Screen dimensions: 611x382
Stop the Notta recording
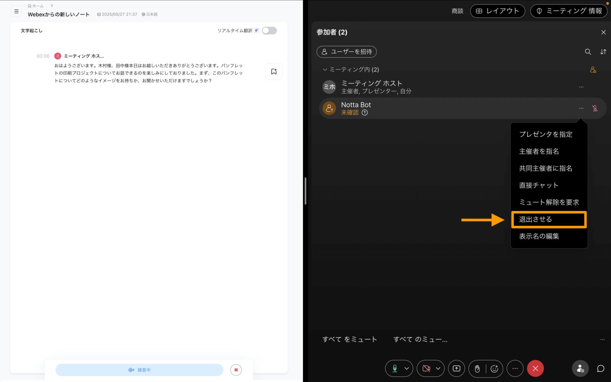click(236, 370)
